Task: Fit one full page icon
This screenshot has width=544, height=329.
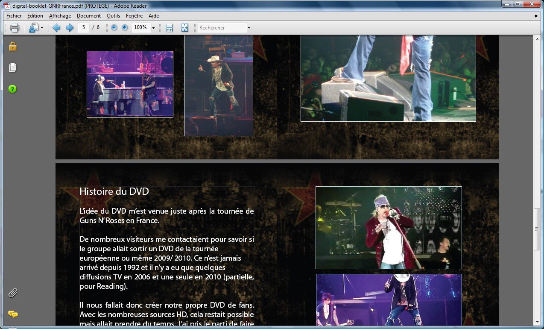Action: (184, 28)
